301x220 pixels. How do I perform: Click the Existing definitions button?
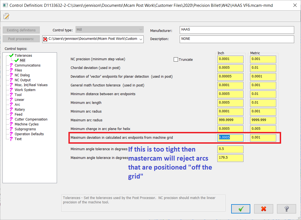pos(21,30)
